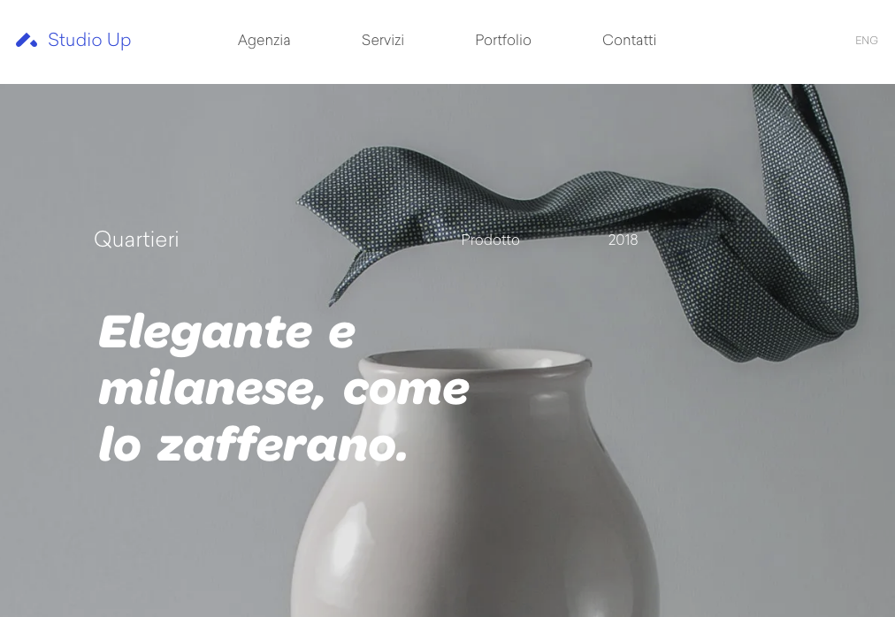Image resolution: width=895 pixels, height=617 pixels.
Task: Open the Portfolio section
Action: [503, 40]
